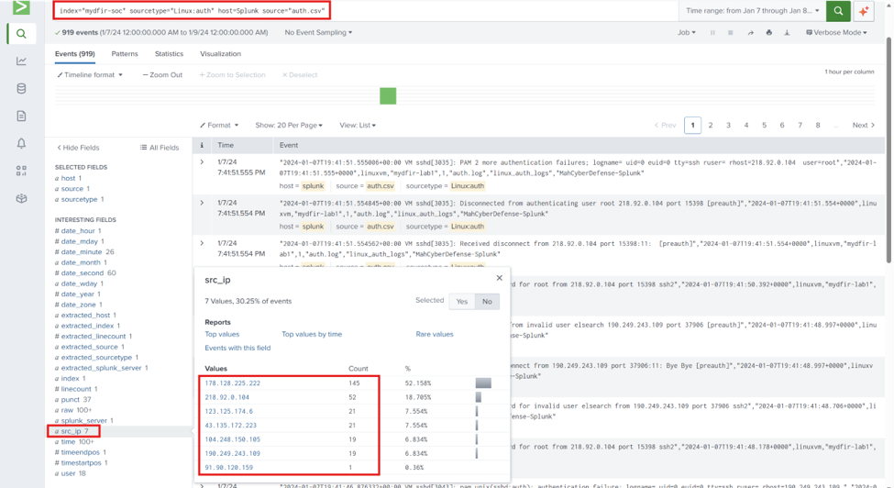Image resolution: width=894 pixels, height=488 pixels.
Task: Open Search in the left sidebar
Action: click(x=21, y=34)
